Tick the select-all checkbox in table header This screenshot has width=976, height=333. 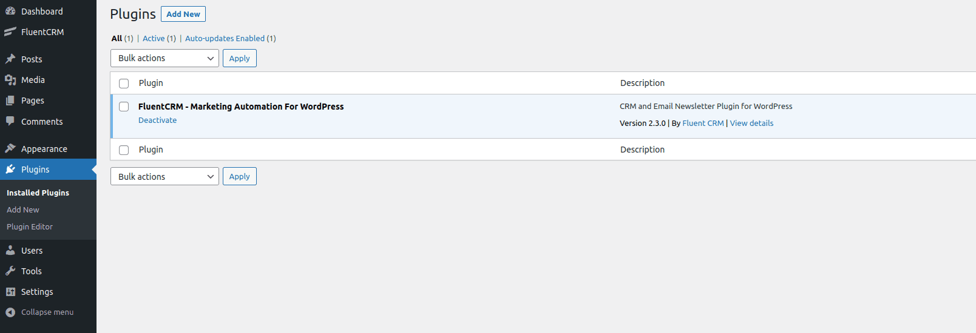tap(124, 84)
